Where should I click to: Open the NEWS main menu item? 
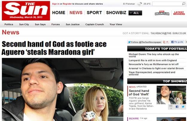pyautogui.click(x=76, y=13)
